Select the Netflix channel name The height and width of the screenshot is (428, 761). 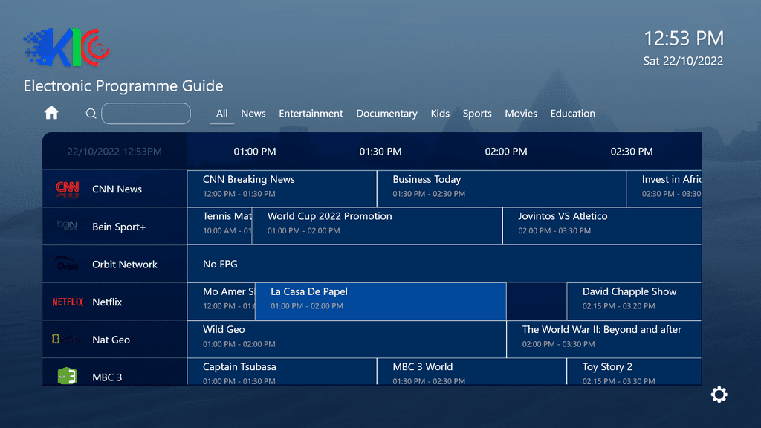coord(107,302)
